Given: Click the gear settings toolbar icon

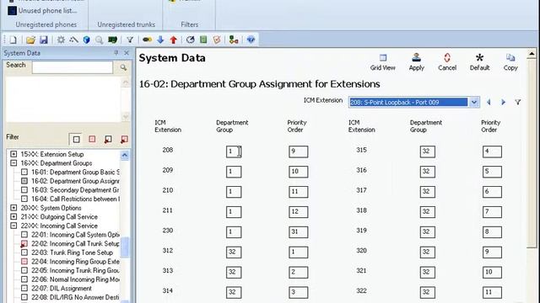Looking at the screenshot, I should [61, 40].
